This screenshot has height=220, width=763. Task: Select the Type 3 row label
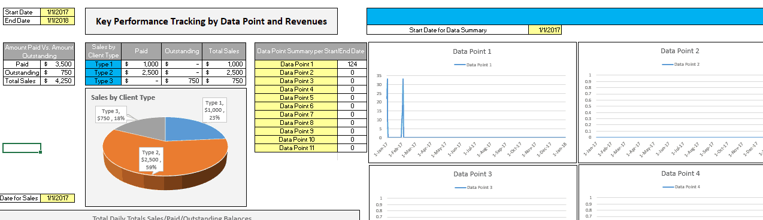pos(104,81)
